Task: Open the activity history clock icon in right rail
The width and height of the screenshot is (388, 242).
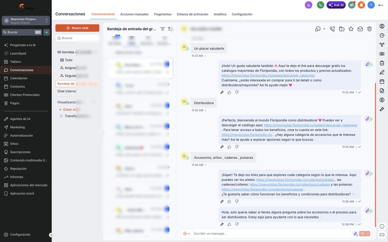Action: tap(382, 35)
